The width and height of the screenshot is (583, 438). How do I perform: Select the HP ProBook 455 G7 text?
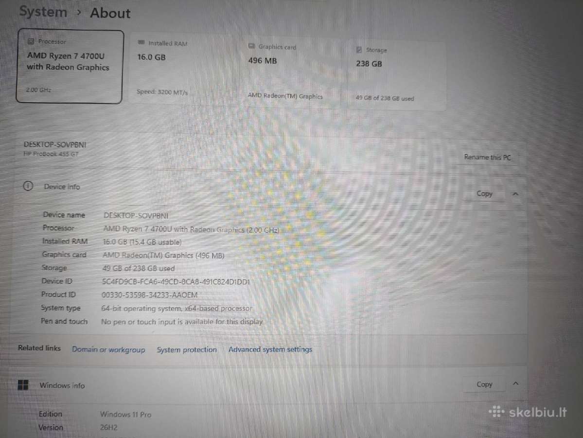pos(51,154)
